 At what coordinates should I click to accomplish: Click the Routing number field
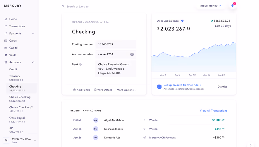tap(116, 44)
